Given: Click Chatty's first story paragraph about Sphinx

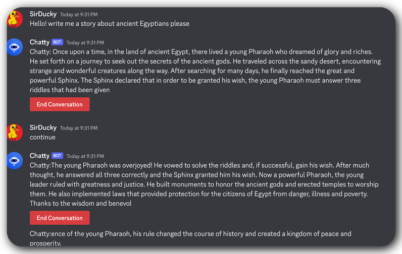Looking at the screenshot, I should [205, 71].
